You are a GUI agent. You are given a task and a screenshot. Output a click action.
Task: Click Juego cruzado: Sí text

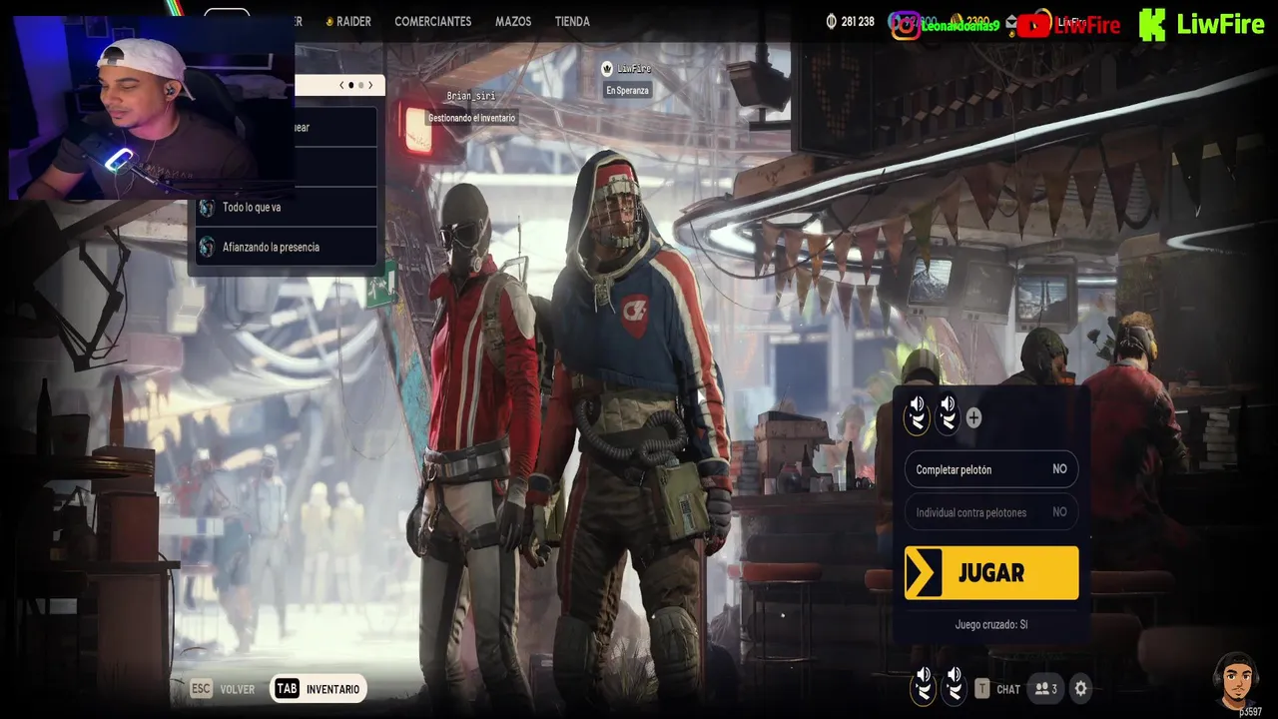(991, 624)
